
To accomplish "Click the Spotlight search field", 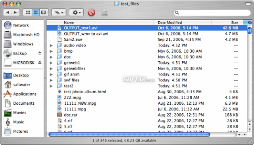I will (212, 13).
